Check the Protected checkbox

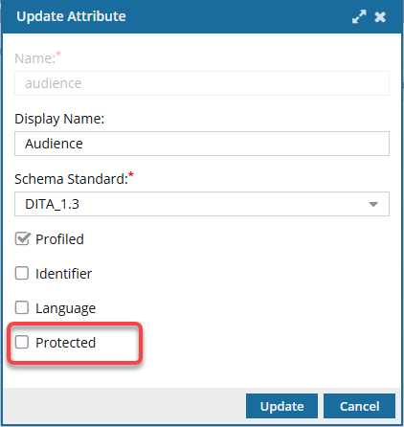[x=22, y=342]
